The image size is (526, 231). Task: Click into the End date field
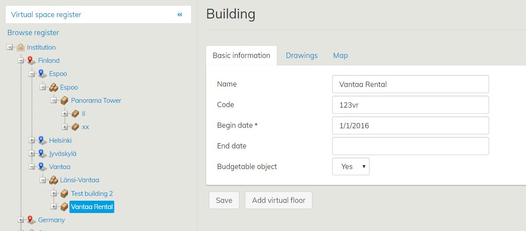click(410, 146)
